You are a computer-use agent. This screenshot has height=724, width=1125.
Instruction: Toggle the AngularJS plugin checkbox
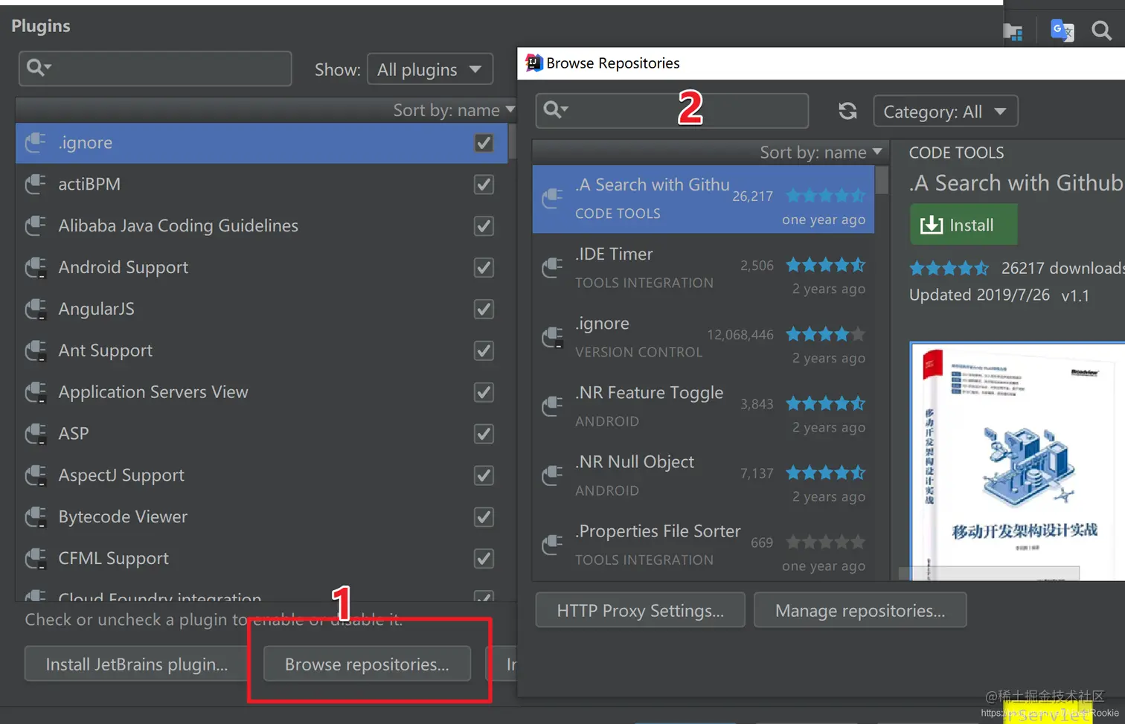484,310
